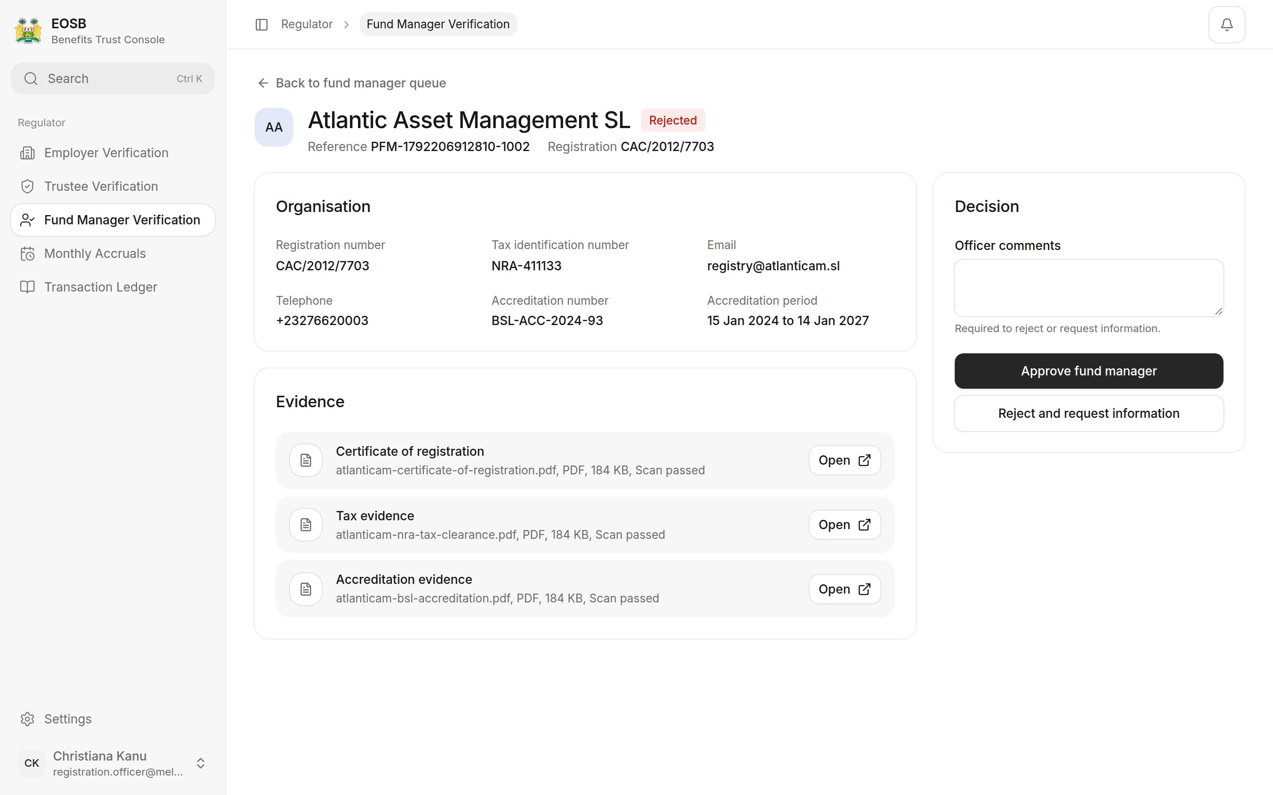This screenshot has width=1273, height=795.
Task: Click the Monthly Accruals calendar icon
Action: click(27, 254)
